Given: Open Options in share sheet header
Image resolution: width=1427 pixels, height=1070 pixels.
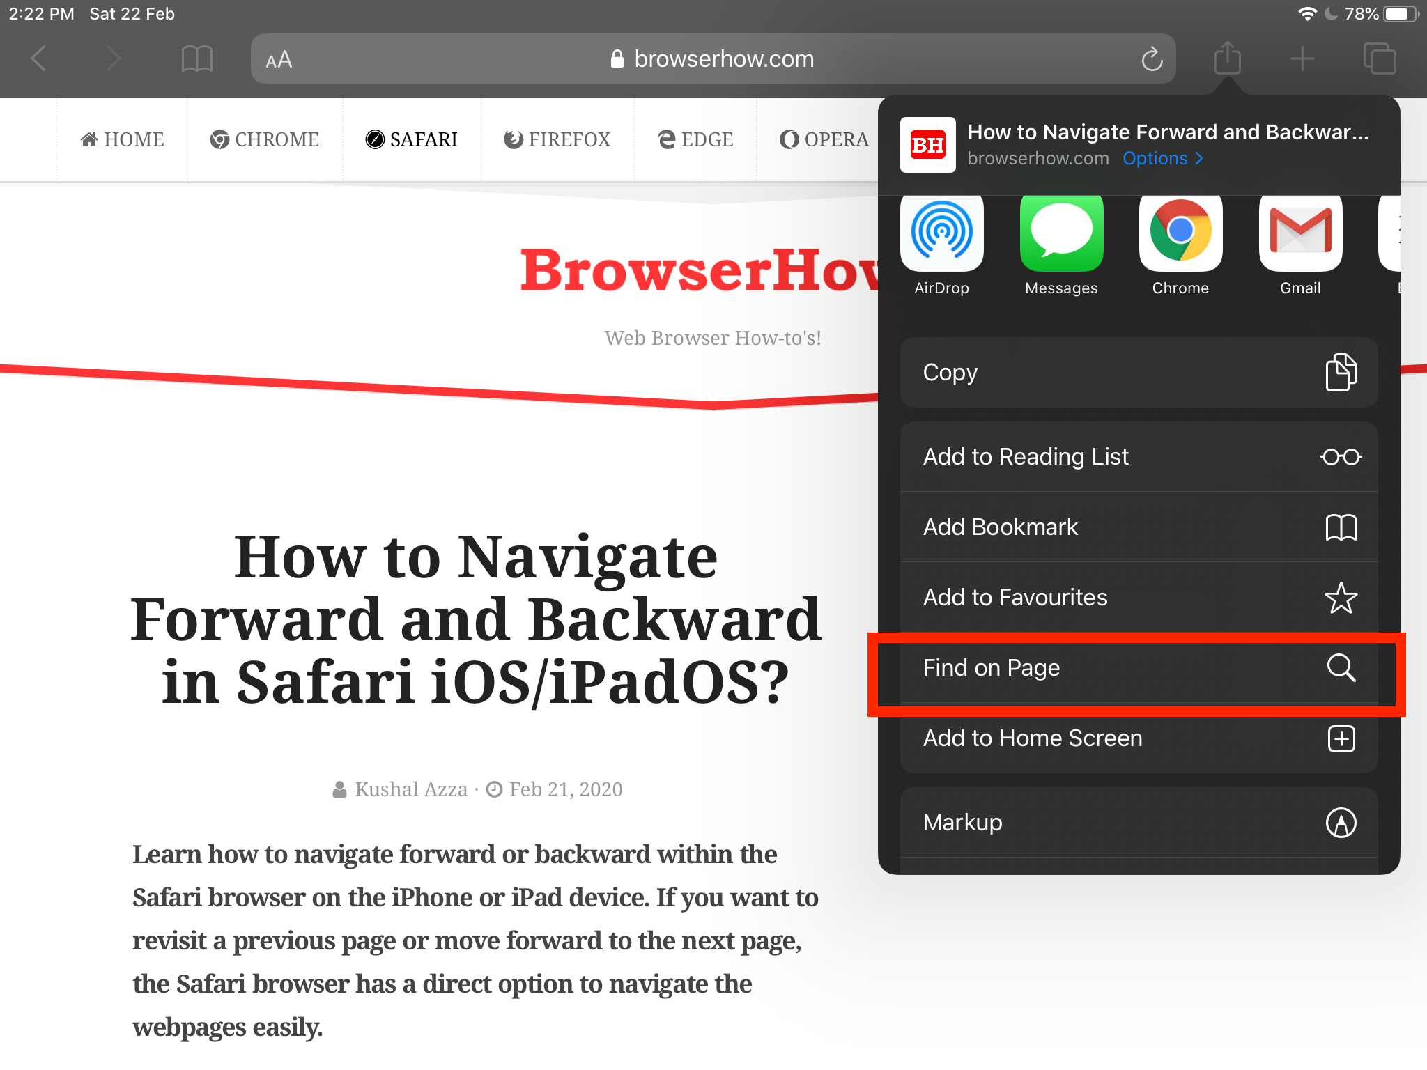Looking at the screenshot, I should pyautogui.click(x=1162, y=159).
